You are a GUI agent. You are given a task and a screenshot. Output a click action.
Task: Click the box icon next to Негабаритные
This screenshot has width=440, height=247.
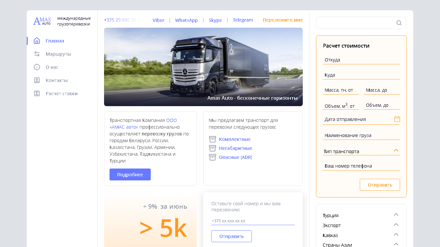coord(213,148)
